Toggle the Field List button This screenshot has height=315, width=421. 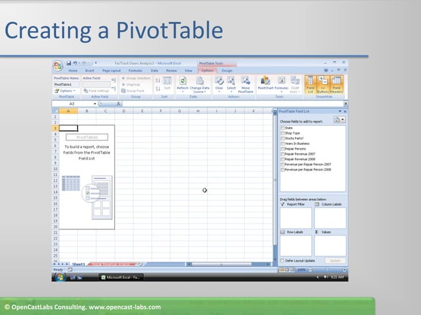310,84
